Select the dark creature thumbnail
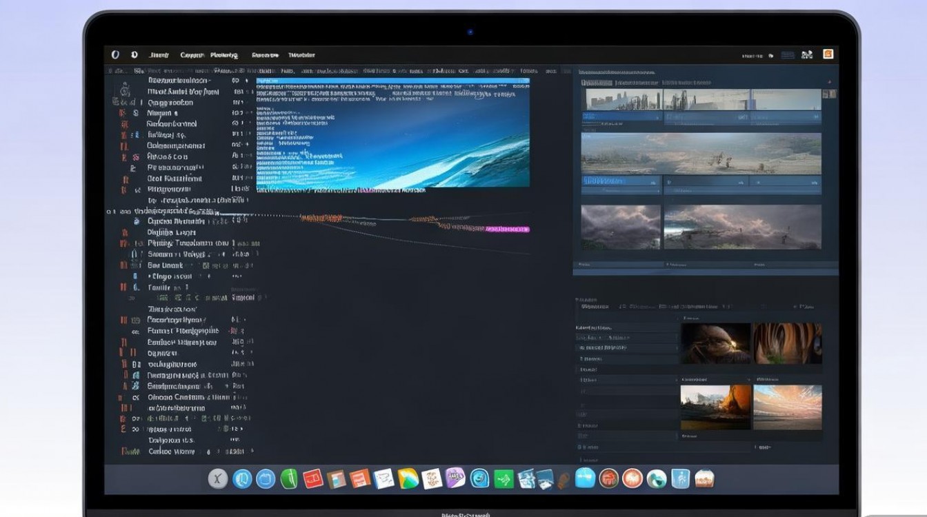 (x=716, y=343)
